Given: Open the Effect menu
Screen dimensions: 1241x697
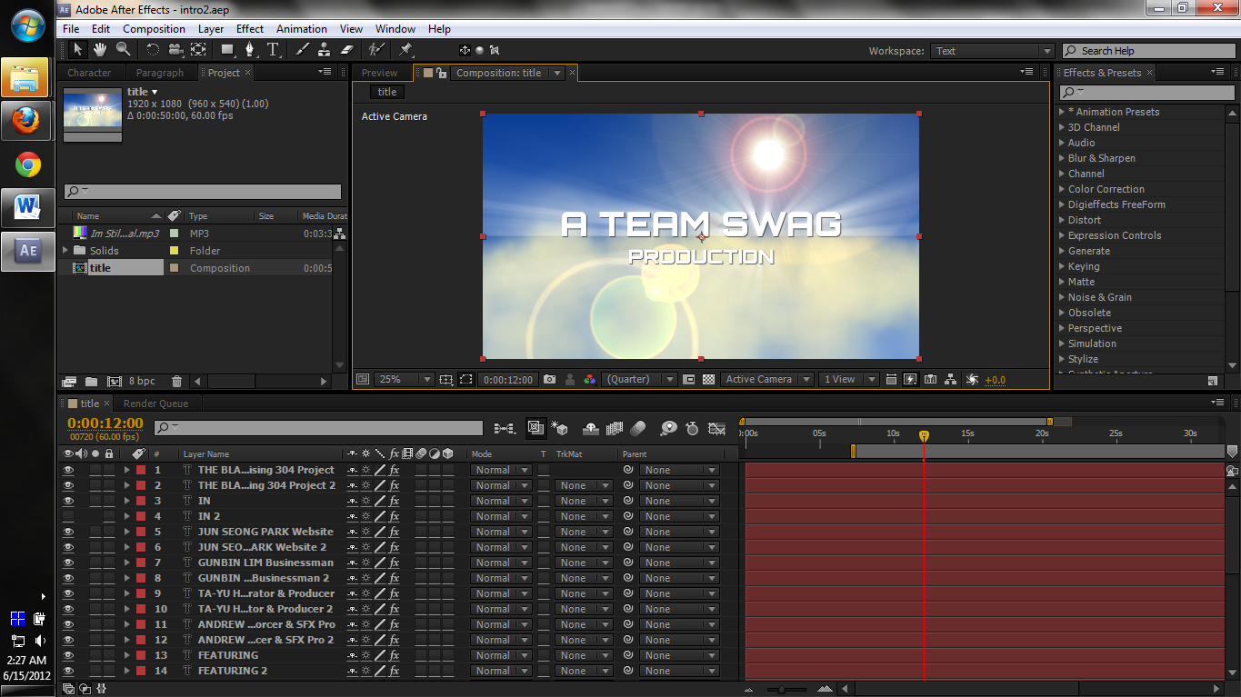Looking at the screenshot, I should point(250,29).
